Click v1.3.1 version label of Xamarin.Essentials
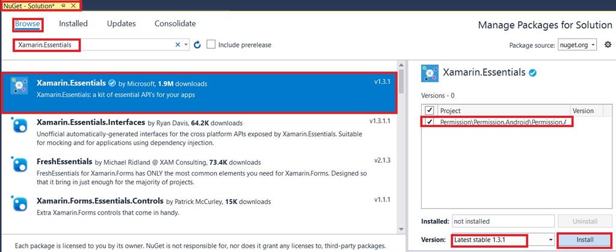The image size is (616, 252). click(382, 83)
